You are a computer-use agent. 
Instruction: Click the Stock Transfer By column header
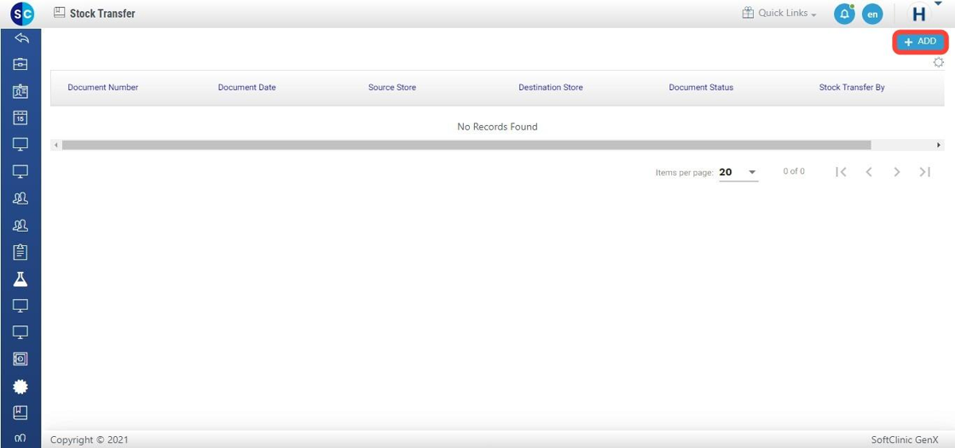(852, 88)
